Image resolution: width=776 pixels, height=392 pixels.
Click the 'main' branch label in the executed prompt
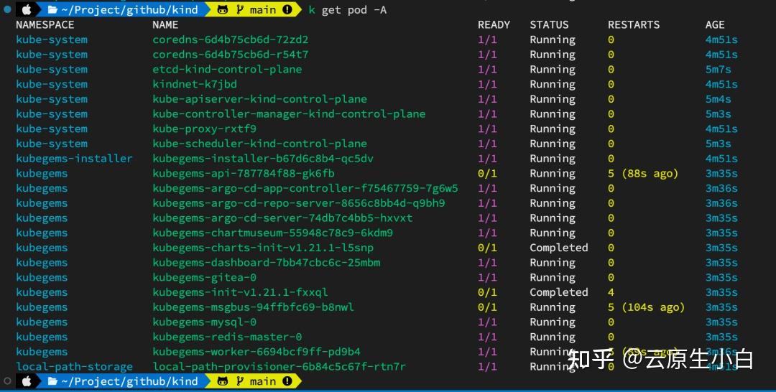[x=262, y=9]
